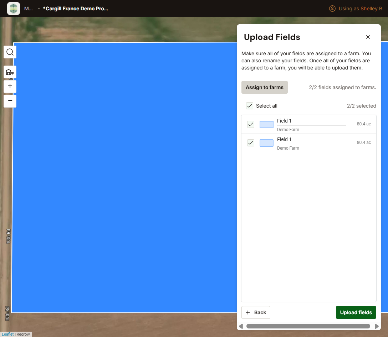The height and width of the screenshot is (337, 388).
Task: Open the Regrow attribution link
Action: (23, 334)
